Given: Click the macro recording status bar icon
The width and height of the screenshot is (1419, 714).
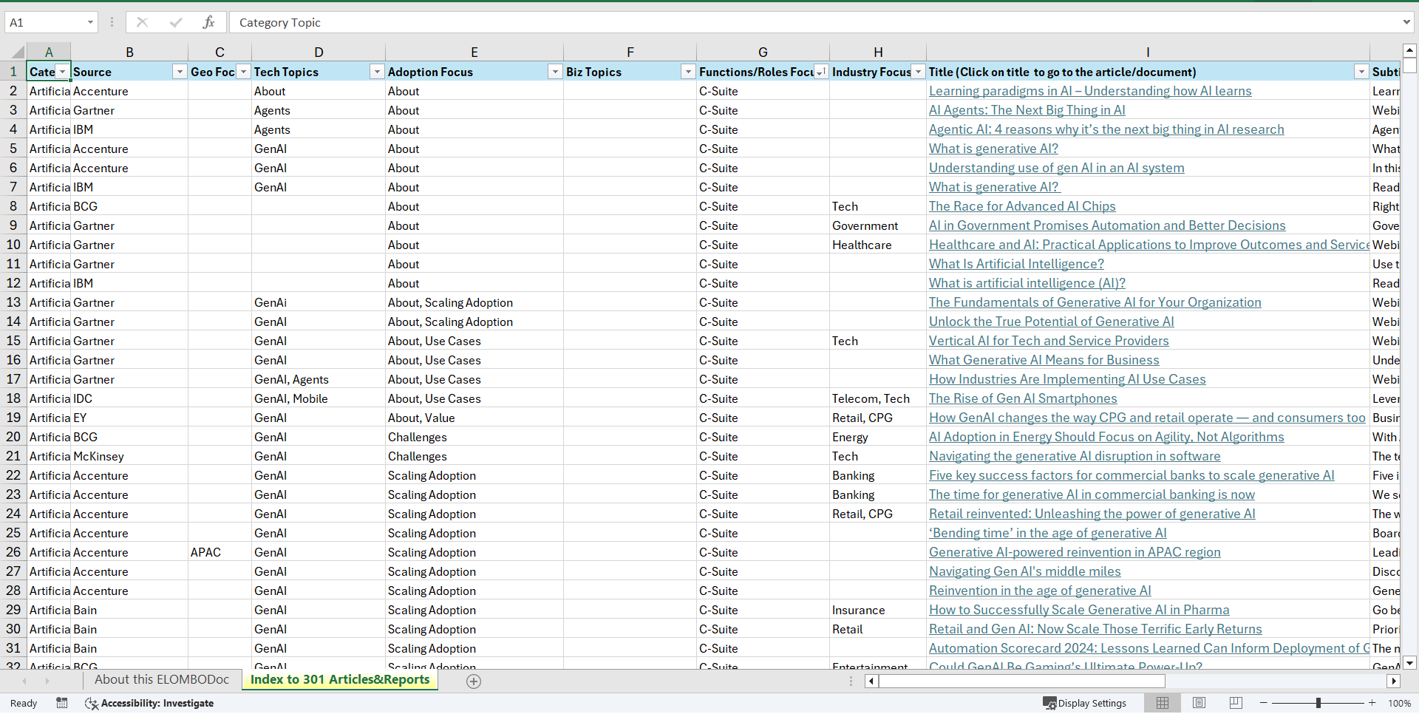Looking at the screenshot, I should pos(62,703).
